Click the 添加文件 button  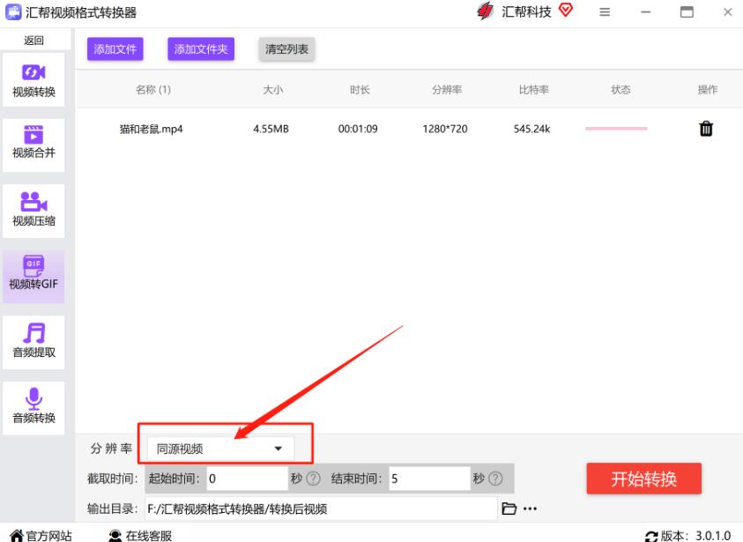[x=115, y=49]
